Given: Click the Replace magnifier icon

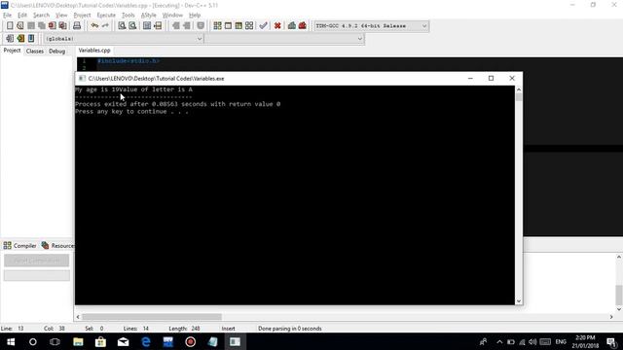Looking at the screenshot, I should pyautogui.click(x=132, y=26).
